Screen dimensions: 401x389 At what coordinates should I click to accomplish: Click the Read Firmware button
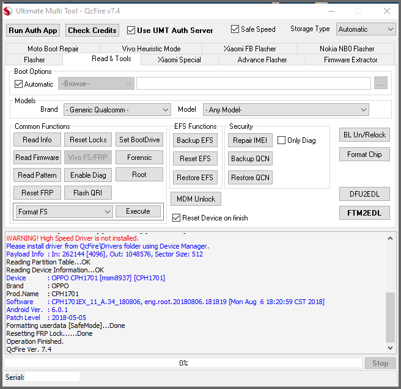[x=37, y=158]
